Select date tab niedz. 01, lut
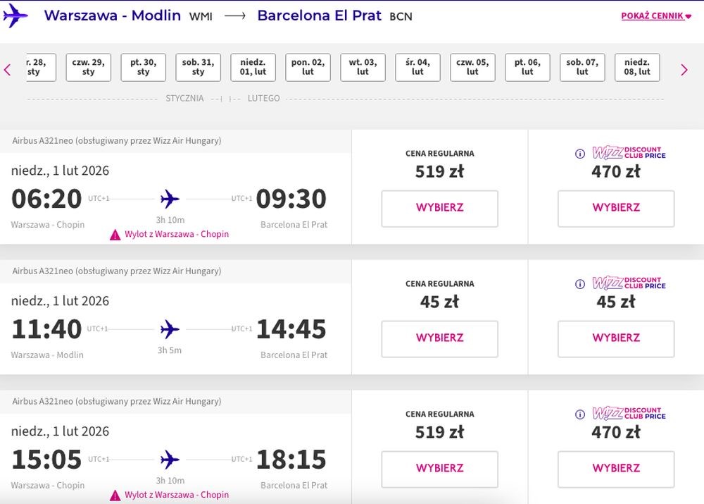Viewport: 704px width, 504px height. tap(253, 67)
